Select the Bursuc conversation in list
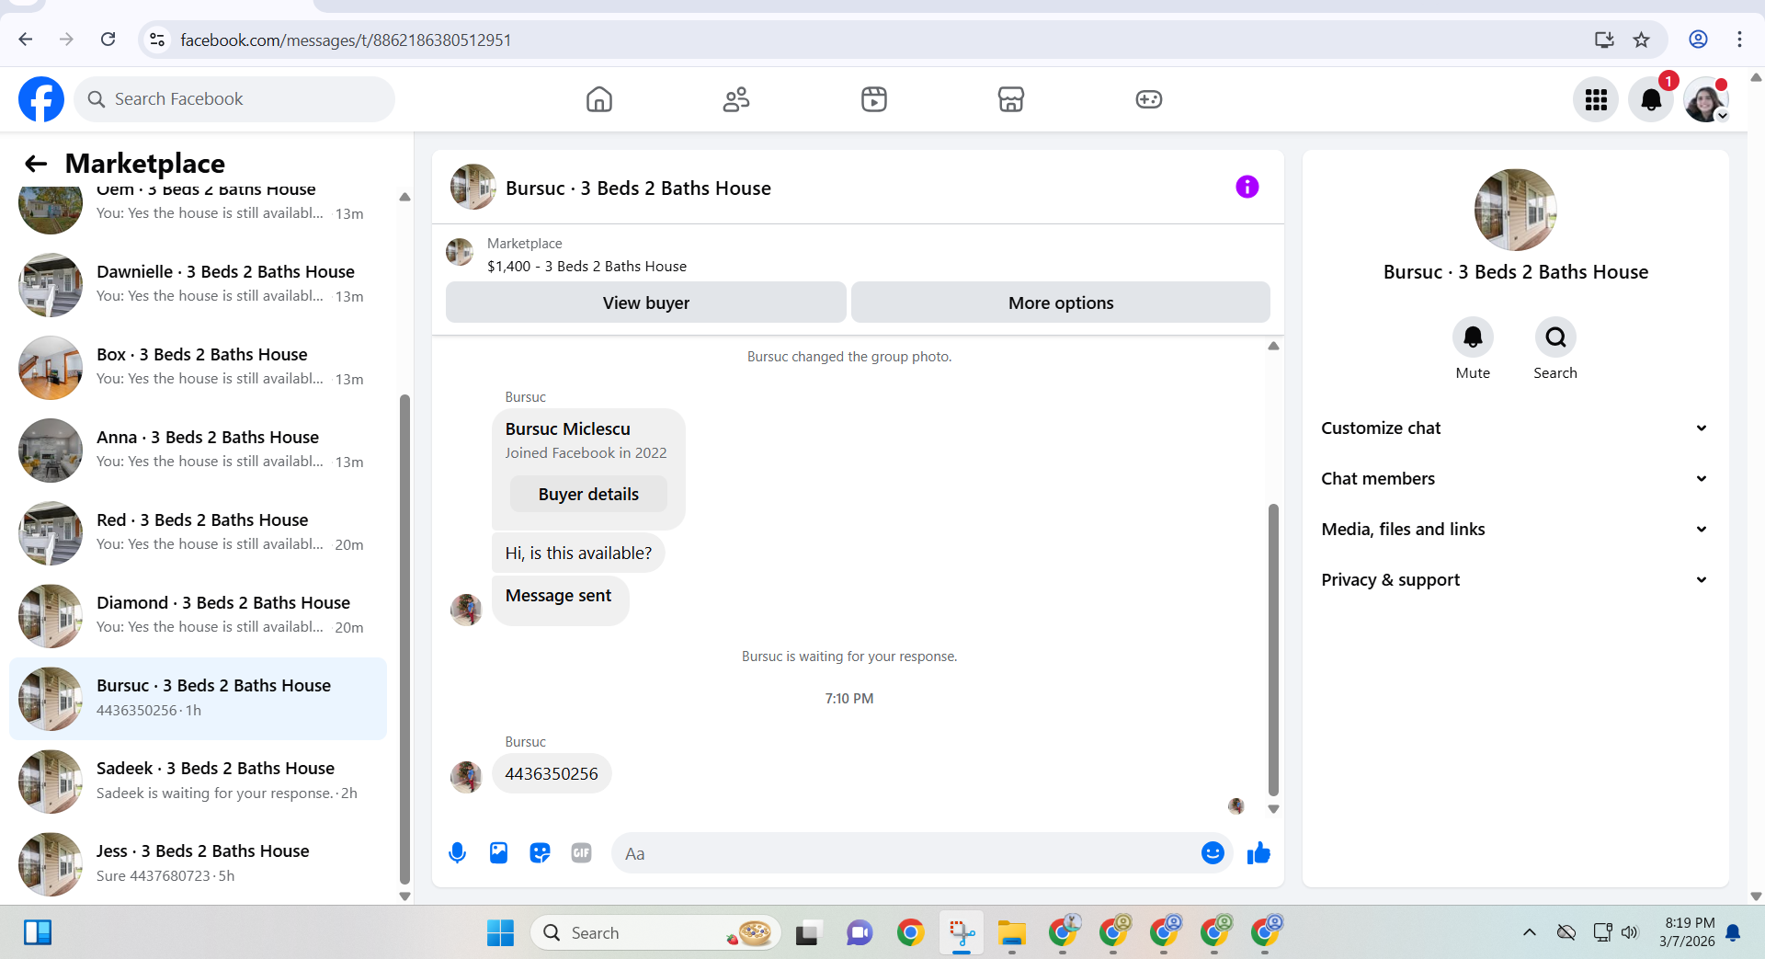 [198, 699]
